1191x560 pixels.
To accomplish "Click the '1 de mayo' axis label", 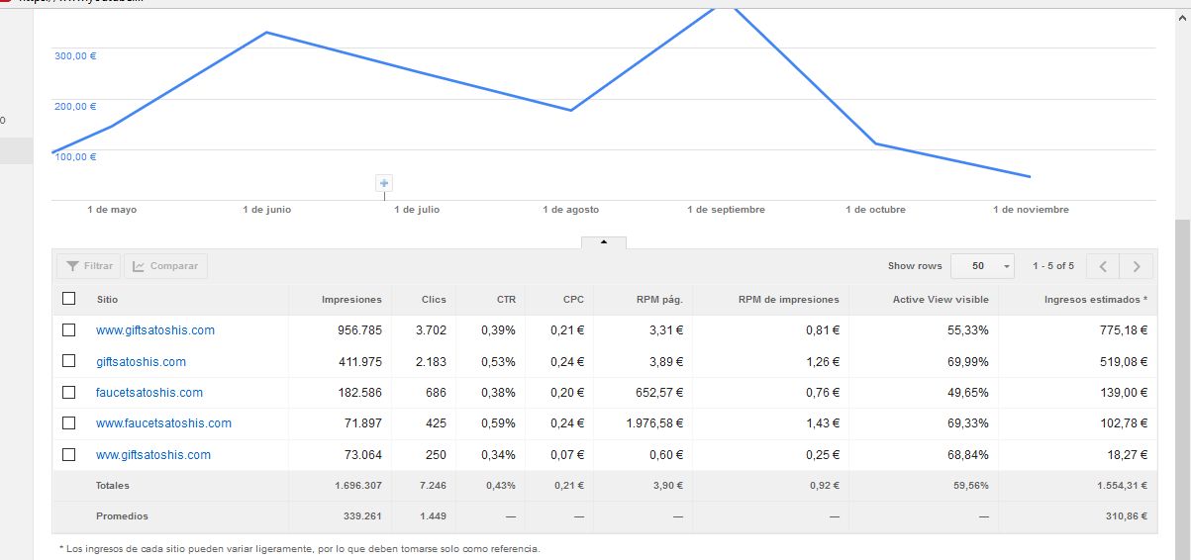I will 112,210.
